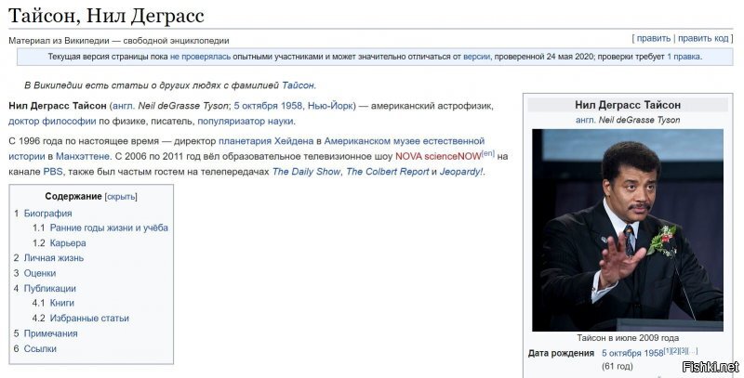Image resolution: width=744 pixels, height=378 pixels.
Task: Click footnote reference [3] in infobox
Action: tap(684, 351)
